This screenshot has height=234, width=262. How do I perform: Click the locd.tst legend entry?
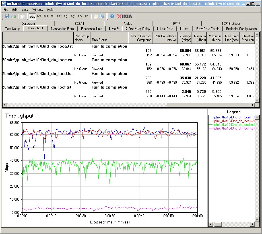232,125
